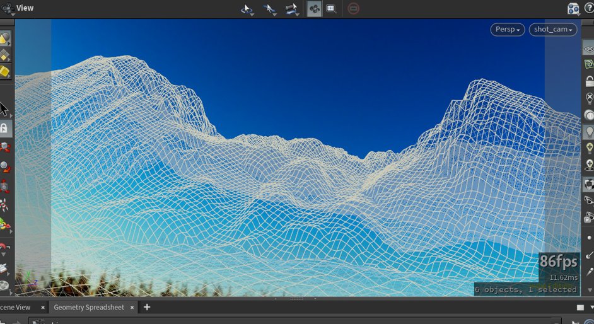Toggle the secure selection lock icon
This screenshot has width=594, height=324.
[x=4, y=129]
